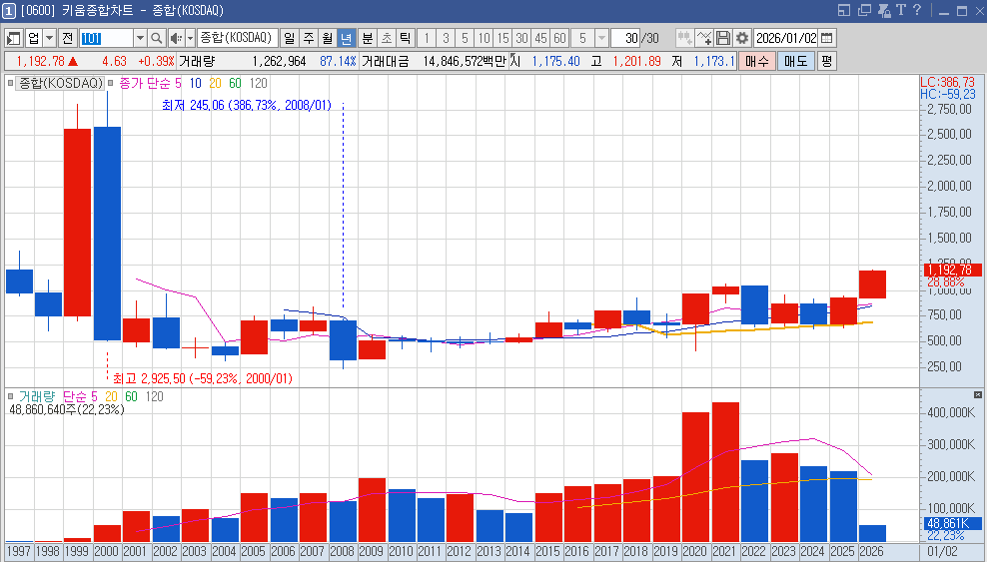Open the calendar date picker icon
The height and width of the screenshot is (562, 987).
click(826, 38)
